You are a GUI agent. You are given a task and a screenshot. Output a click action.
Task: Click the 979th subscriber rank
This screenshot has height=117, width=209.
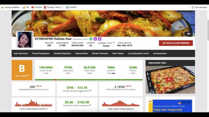pyautogui.click(x=68, y=67)
